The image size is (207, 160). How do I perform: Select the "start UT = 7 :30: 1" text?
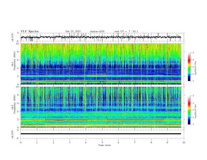[126, 31]
